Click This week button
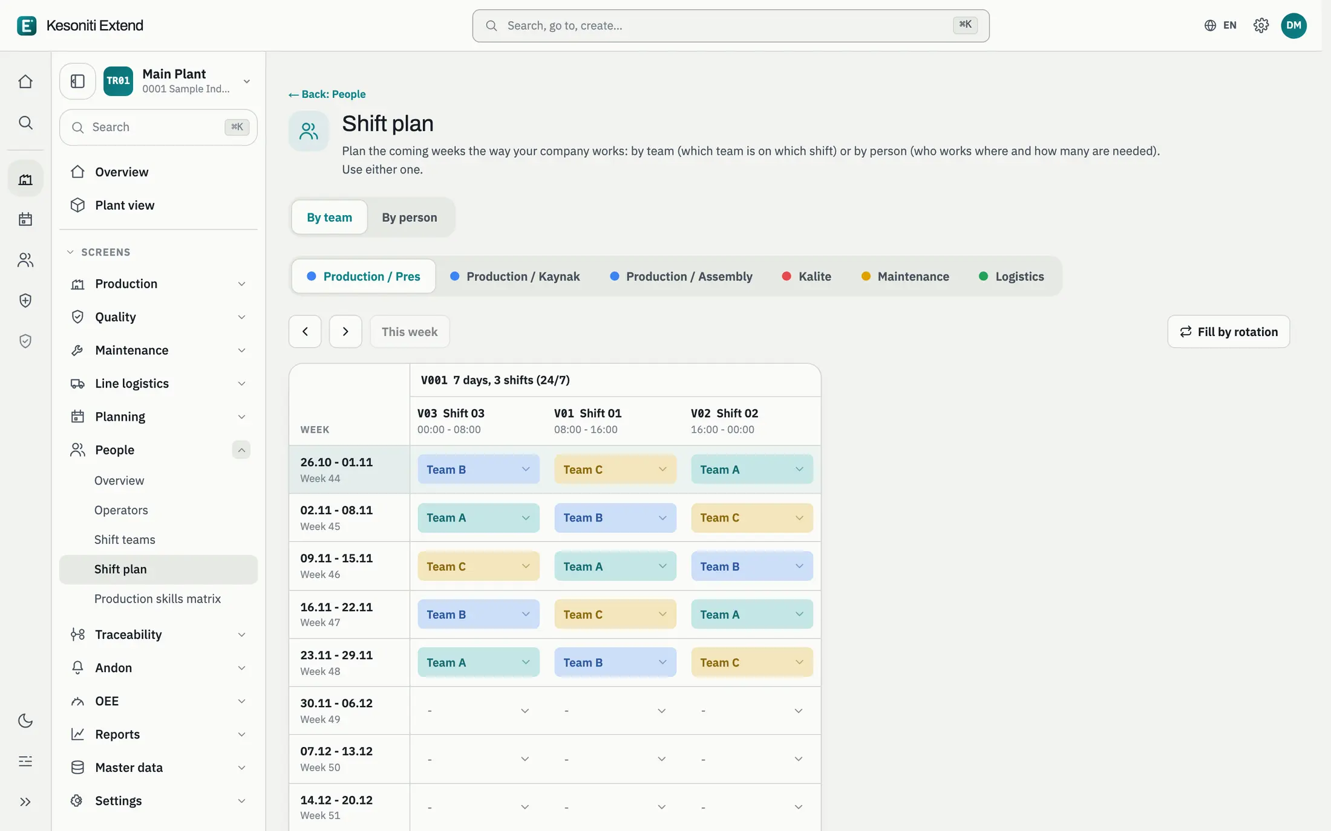 click(410, 331)
